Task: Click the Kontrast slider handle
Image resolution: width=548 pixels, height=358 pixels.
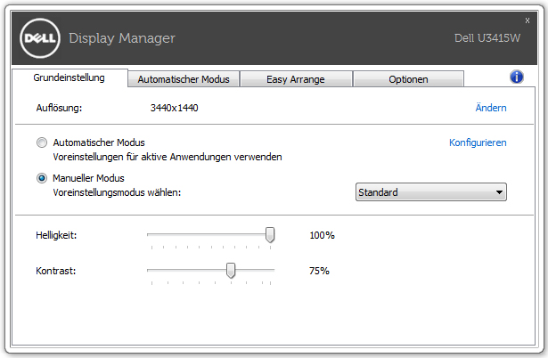Action: [x=231, y=269]
